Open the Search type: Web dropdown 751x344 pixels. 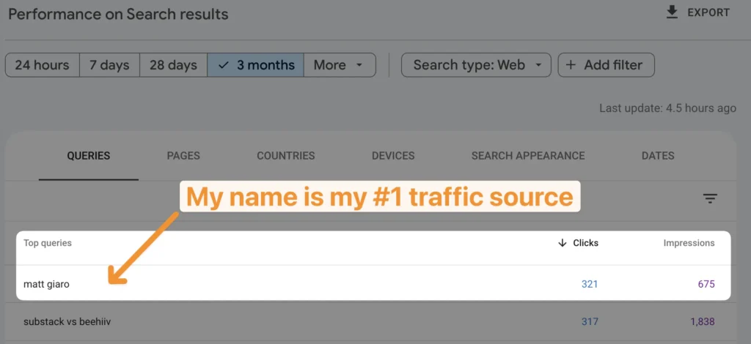pyautogui.click(x=476, y=65)
